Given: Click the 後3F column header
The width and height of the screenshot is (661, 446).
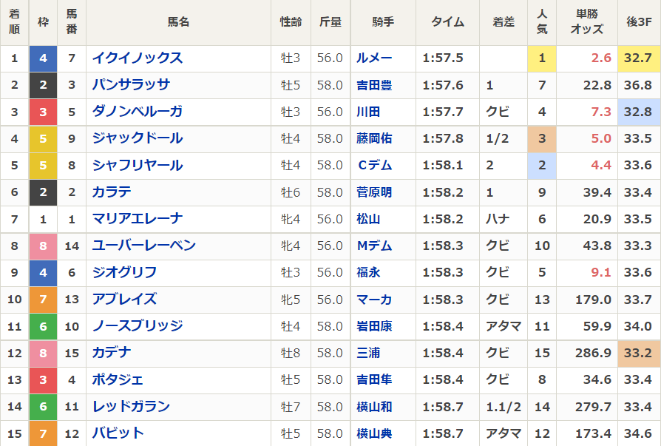Looking at the screenshot, I should pos(639,22).
